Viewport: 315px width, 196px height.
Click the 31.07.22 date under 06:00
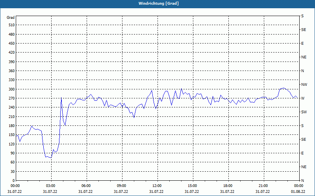(x=85, y=192)
